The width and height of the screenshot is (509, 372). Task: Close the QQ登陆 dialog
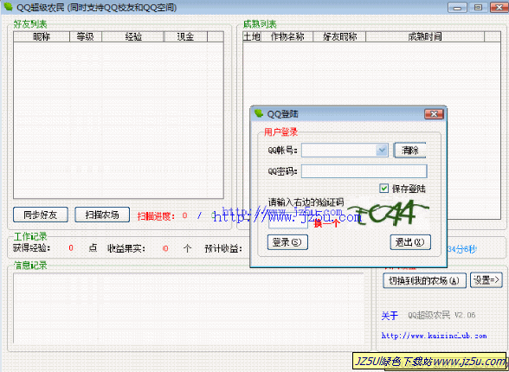point(434,114)
